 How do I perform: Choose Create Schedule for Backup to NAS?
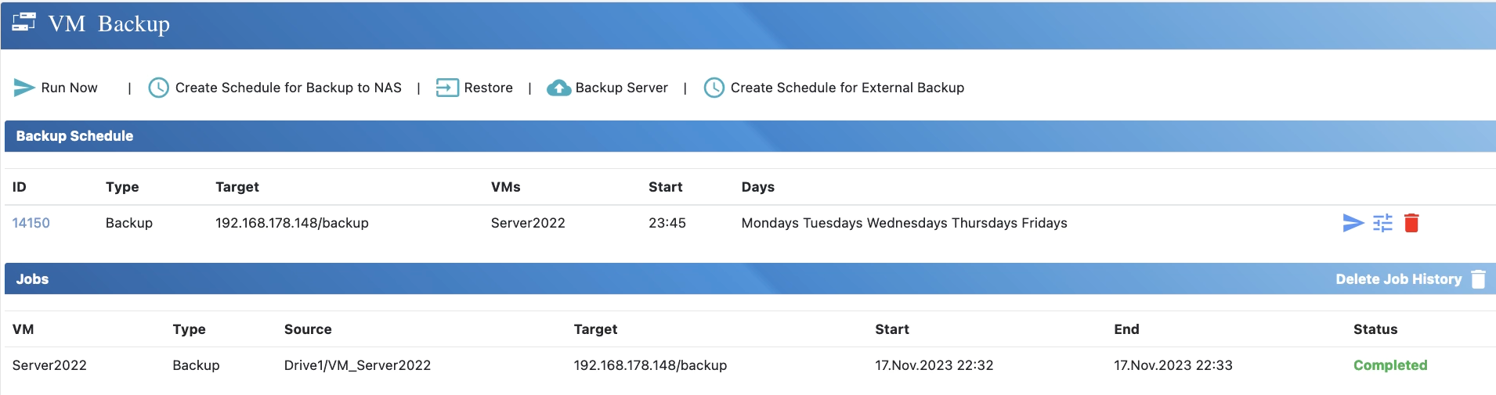(288, 88)
